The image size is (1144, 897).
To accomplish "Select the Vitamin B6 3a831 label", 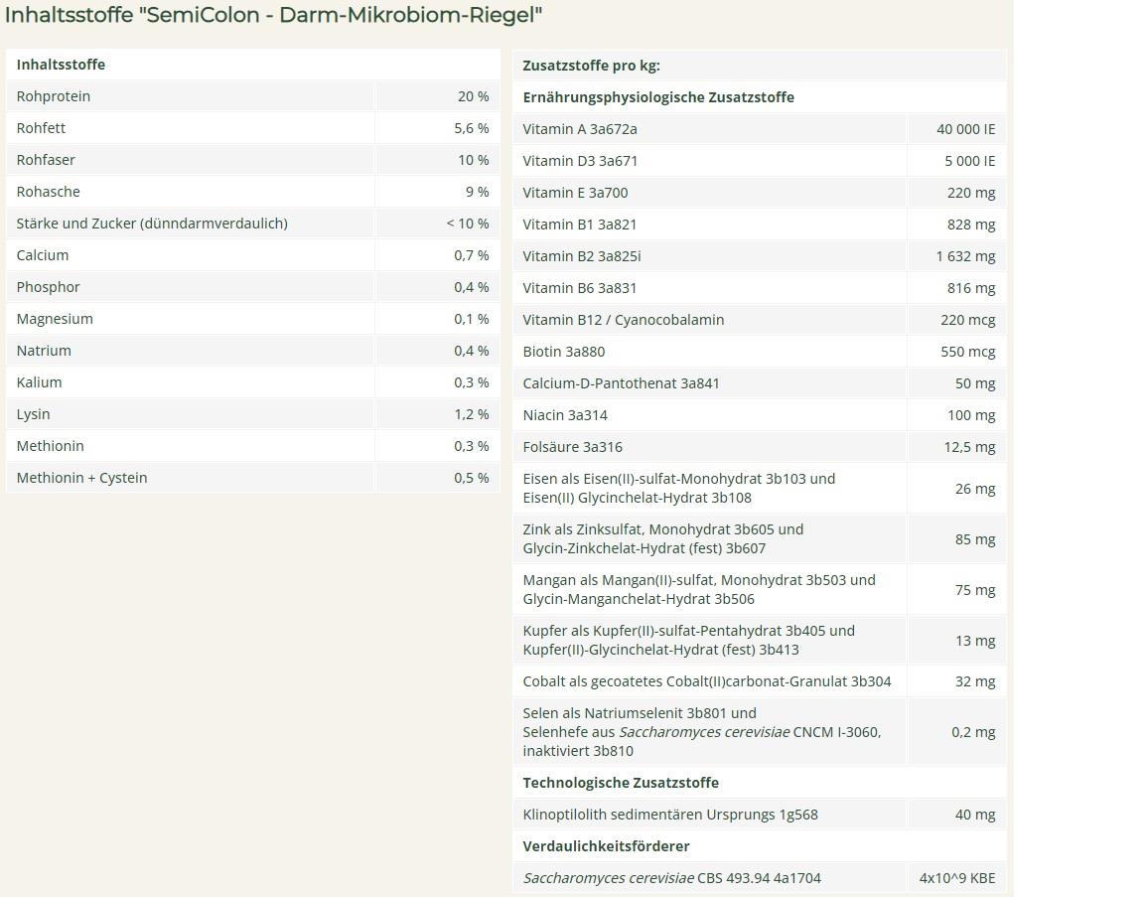I will [x=579, y=287].
